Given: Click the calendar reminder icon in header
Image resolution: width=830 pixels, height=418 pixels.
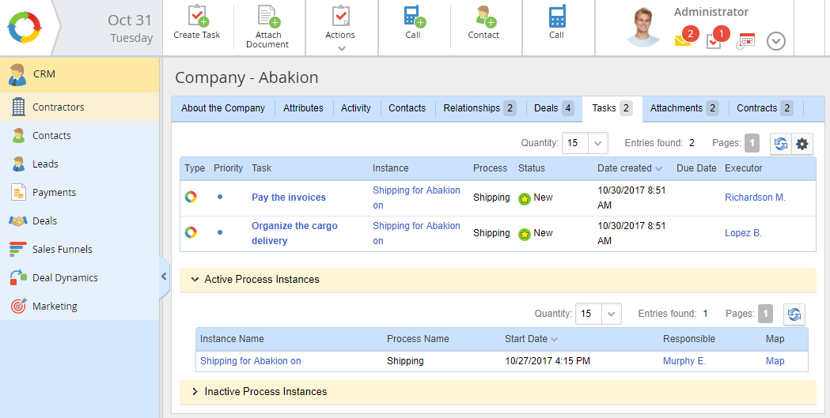Looking at the screenshot, I should (x=745, y=41).
